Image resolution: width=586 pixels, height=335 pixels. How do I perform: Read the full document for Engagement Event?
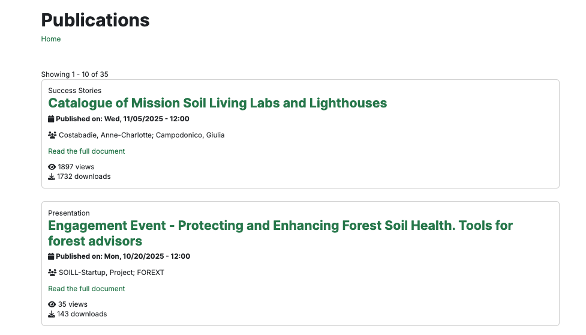click(x=86, y=289)
